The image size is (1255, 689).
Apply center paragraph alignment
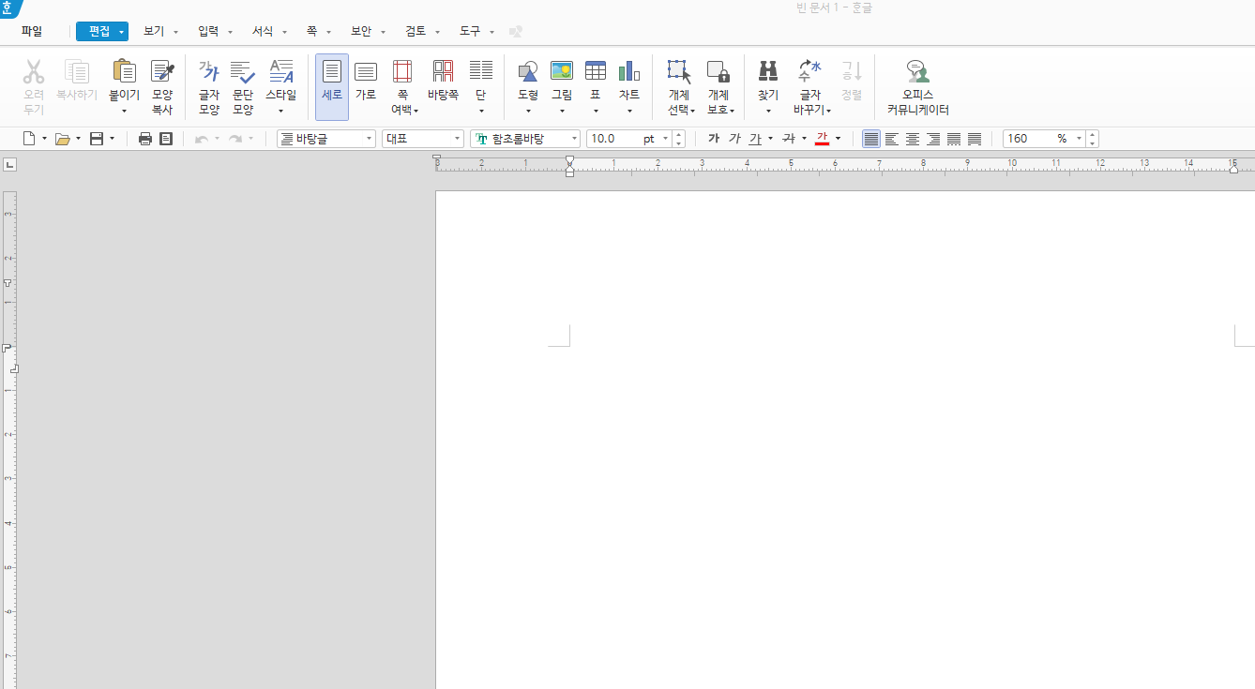pos(913,139)
